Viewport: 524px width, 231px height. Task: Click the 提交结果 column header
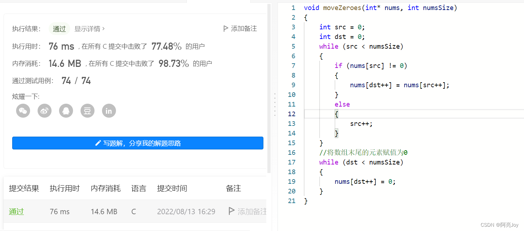(x=24, y=188)
